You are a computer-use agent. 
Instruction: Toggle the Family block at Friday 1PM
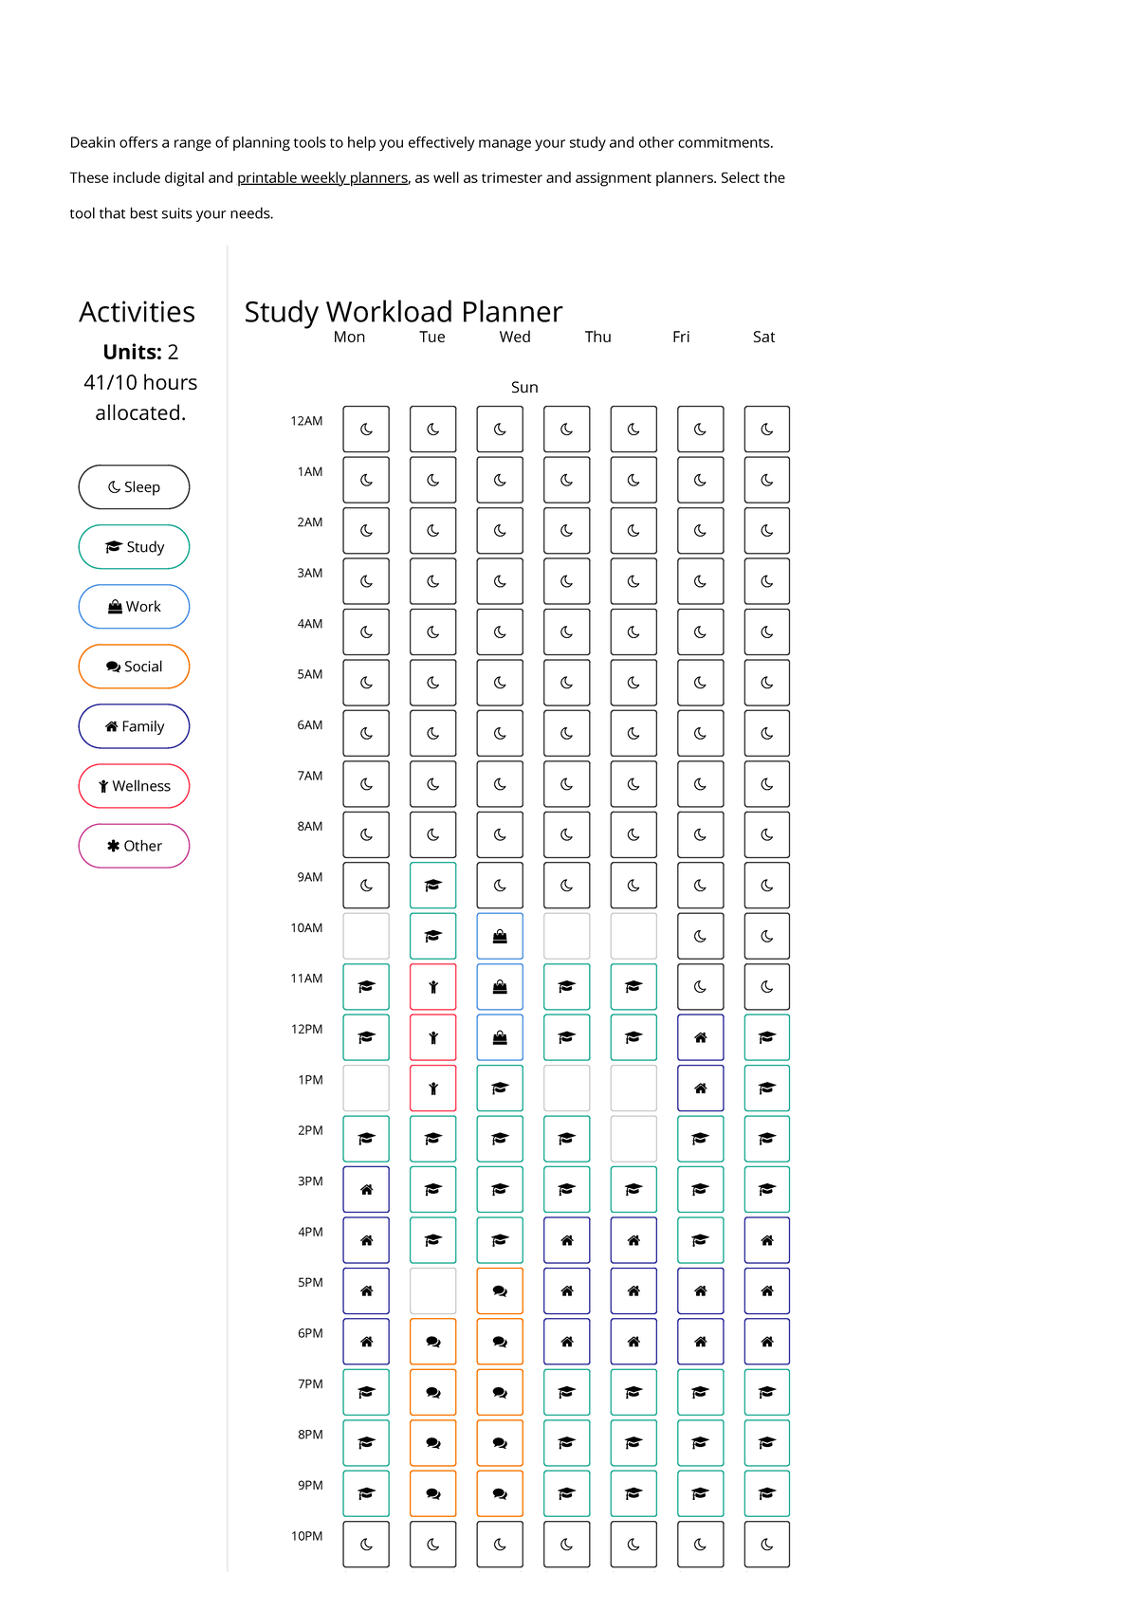700,1088
